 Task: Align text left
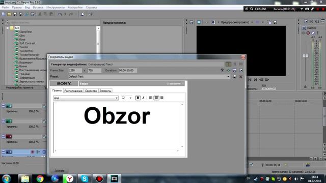click(x=151, y=98)
